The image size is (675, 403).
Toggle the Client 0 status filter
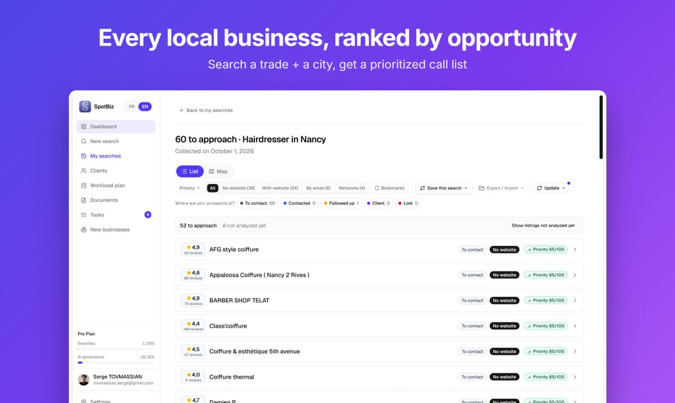tap(379, 203)
